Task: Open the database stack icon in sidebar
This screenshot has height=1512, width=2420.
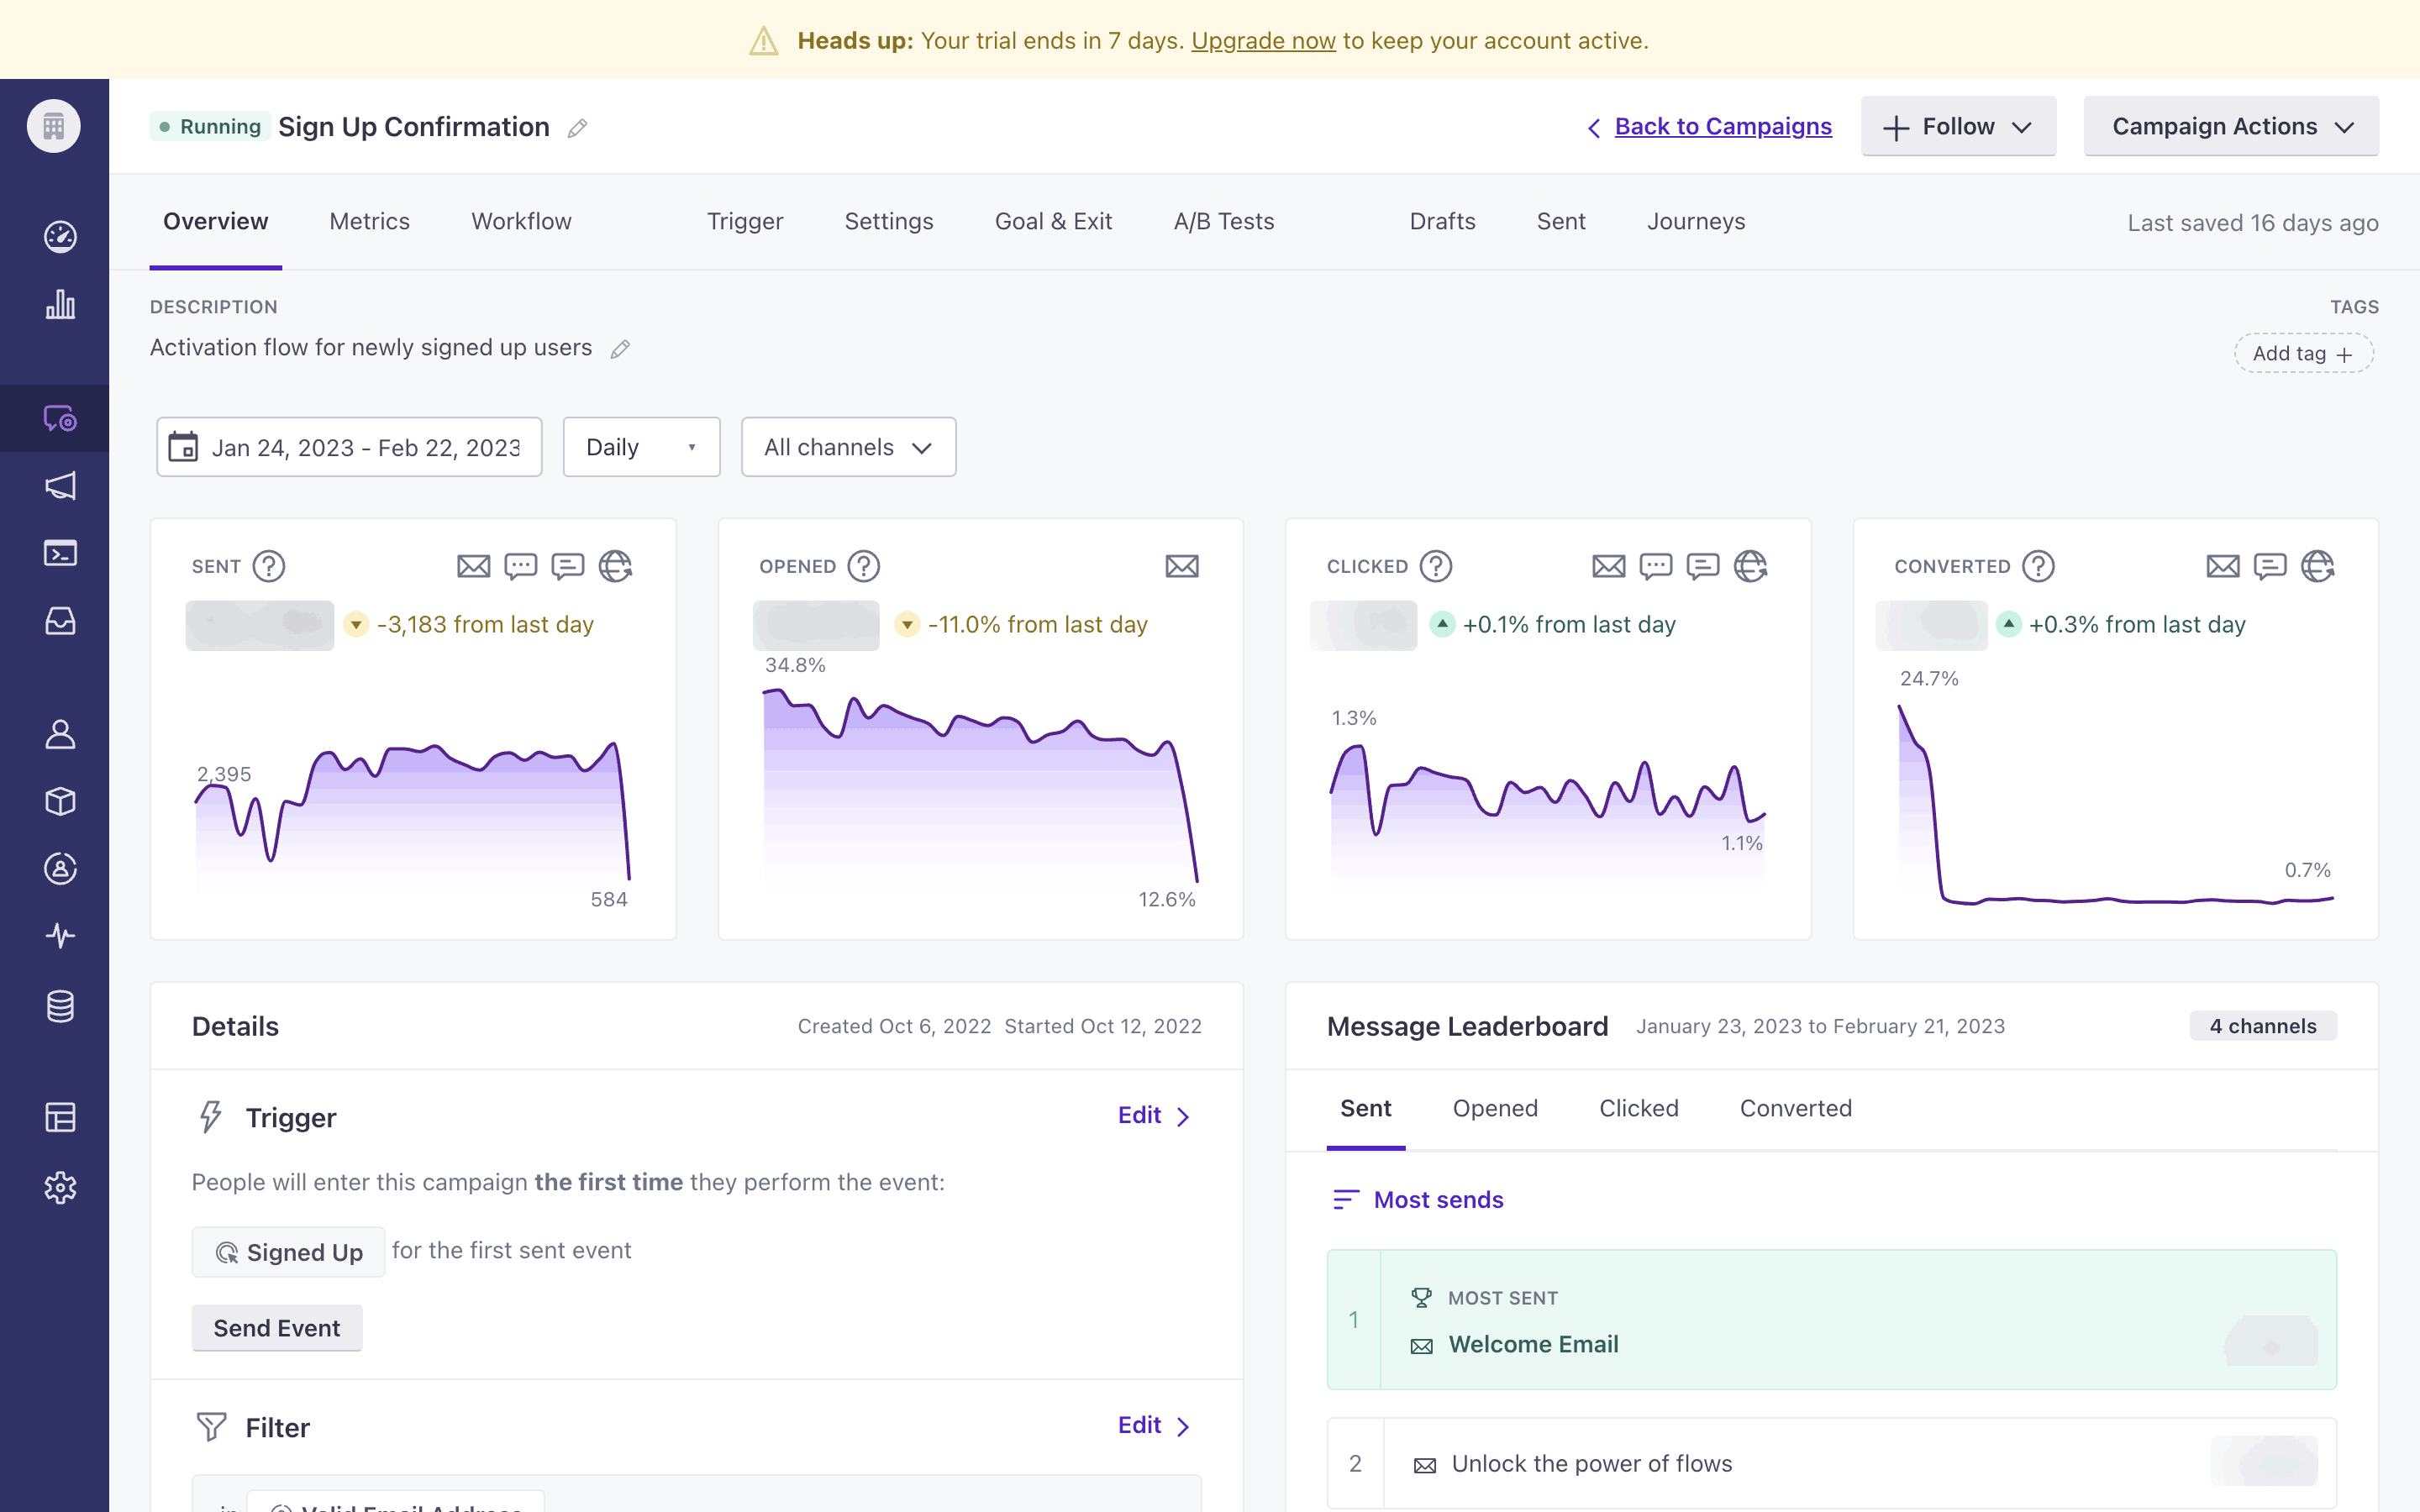Action: point(60,1006)
